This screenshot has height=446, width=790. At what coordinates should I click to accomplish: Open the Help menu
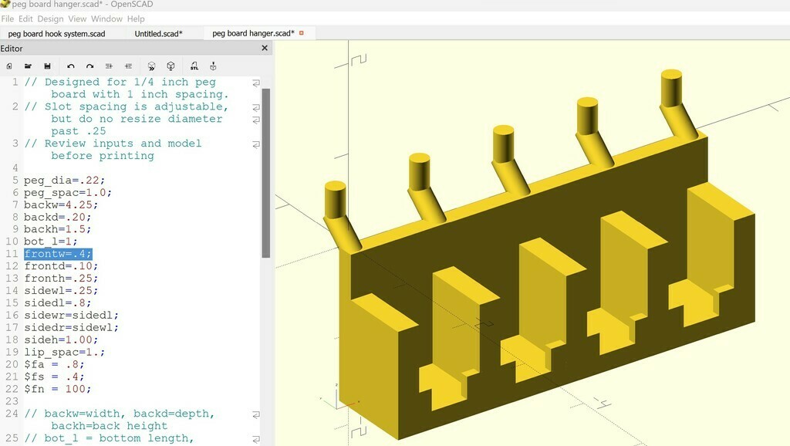pyautogui.click(x=136, y=19)
